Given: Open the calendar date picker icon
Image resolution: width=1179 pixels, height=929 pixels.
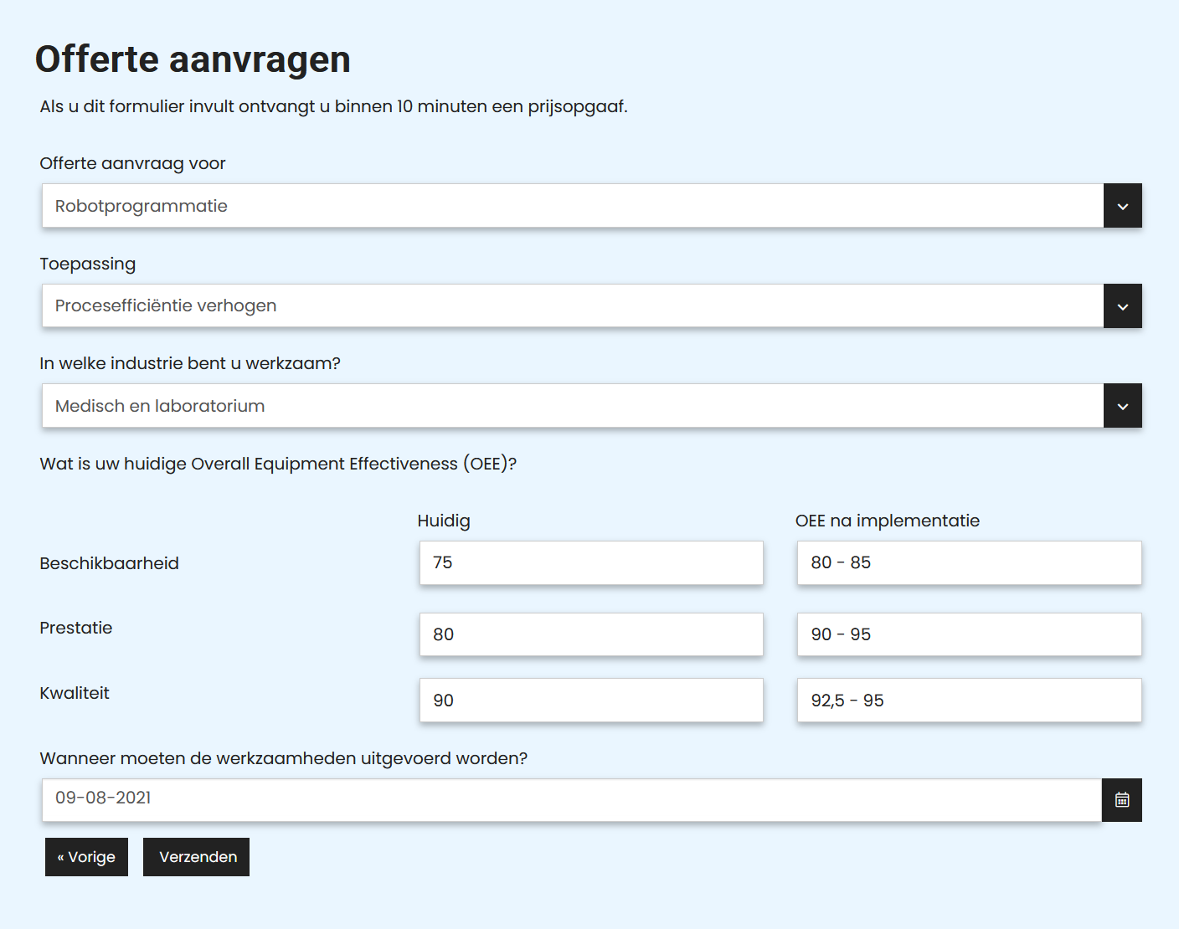Looking at the screenshot, I should click(x=1121, y=800).
